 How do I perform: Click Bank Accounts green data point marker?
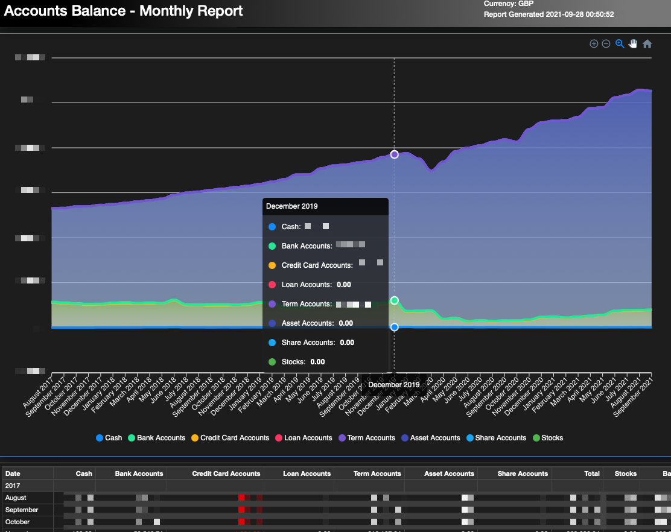395,300
